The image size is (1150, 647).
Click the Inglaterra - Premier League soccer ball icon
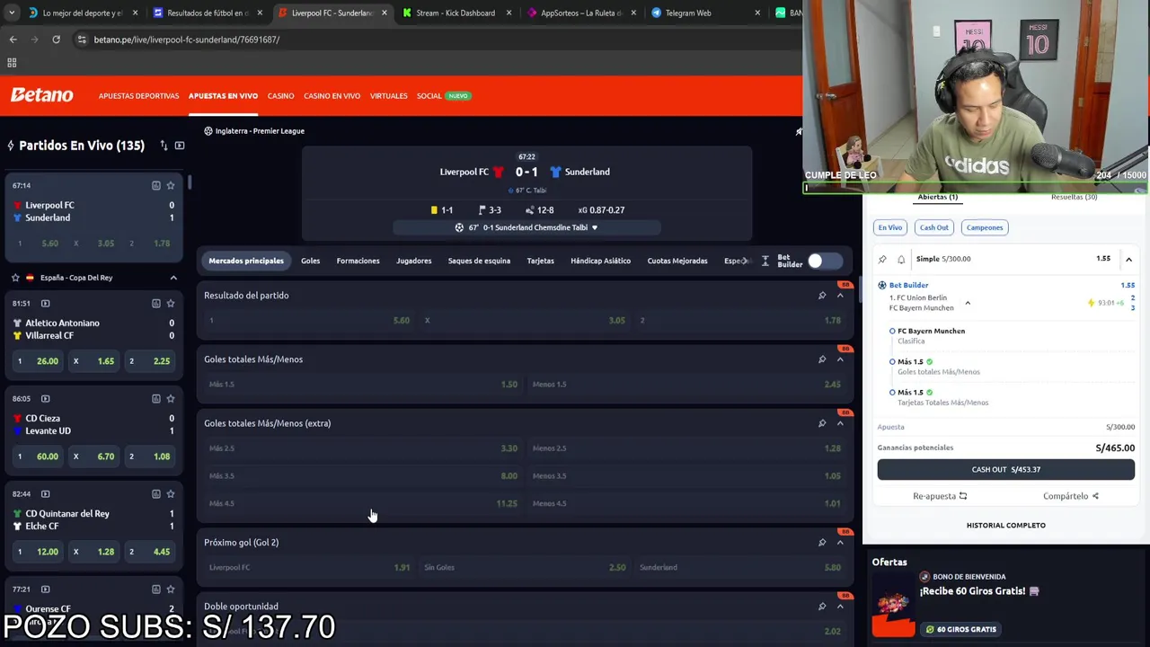[208, 131]
